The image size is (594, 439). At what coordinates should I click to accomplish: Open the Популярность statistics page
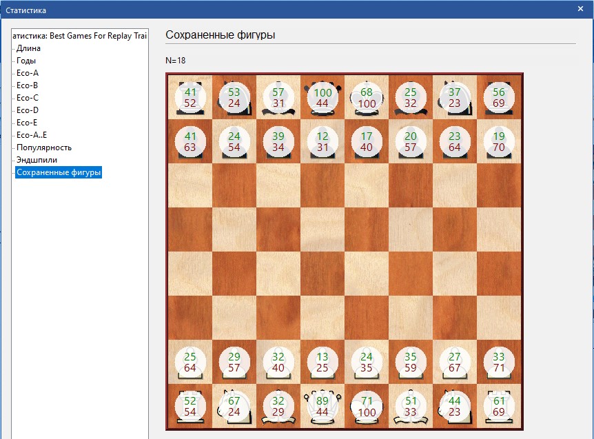44,147
